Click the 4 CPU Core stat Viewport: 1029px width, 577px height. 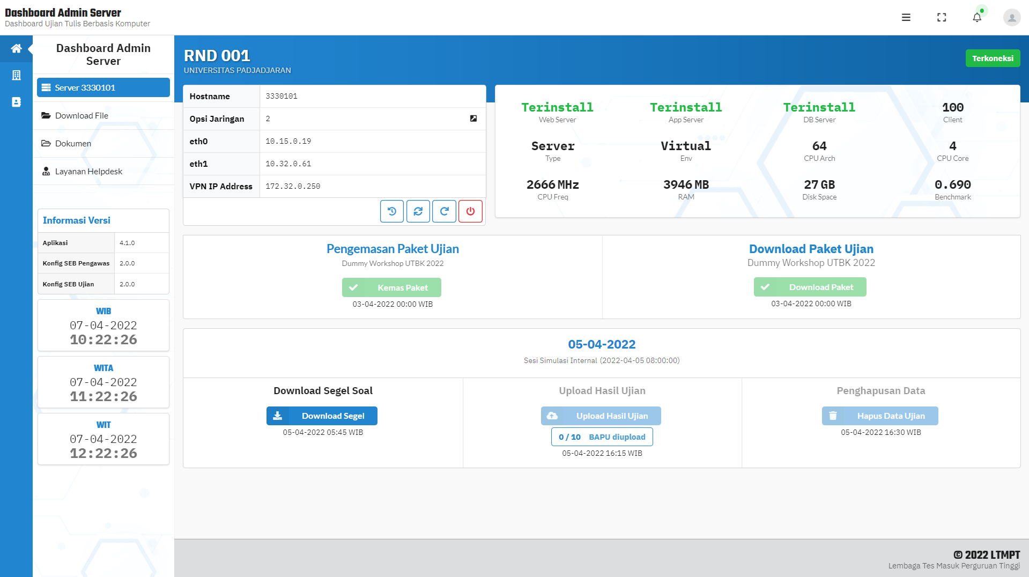(x=953, y=151)
